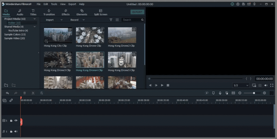The width and height of the screenshot is (277, 139).
Task: Click the delete folder icon
Action: click(14, 85)
